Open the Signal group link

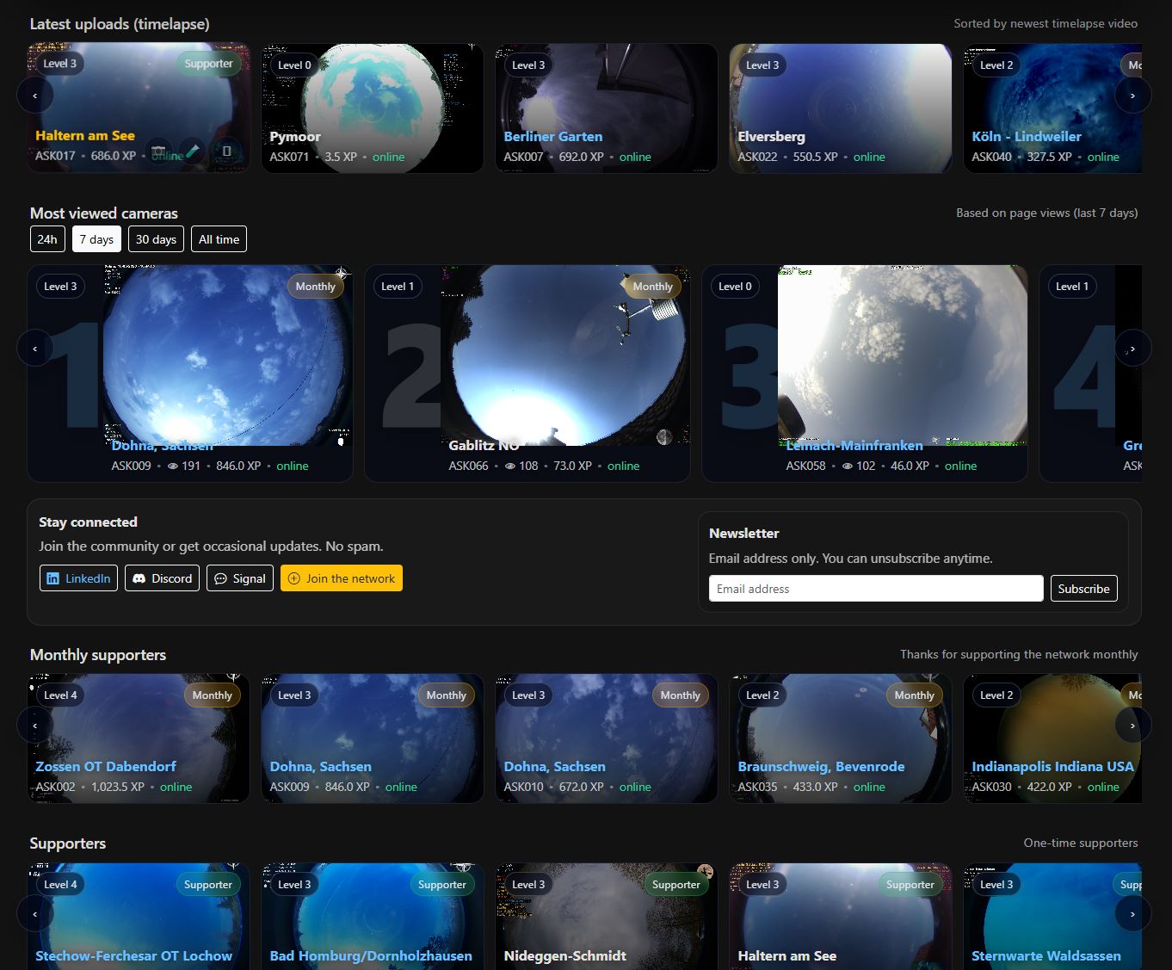tap(240, 578)
